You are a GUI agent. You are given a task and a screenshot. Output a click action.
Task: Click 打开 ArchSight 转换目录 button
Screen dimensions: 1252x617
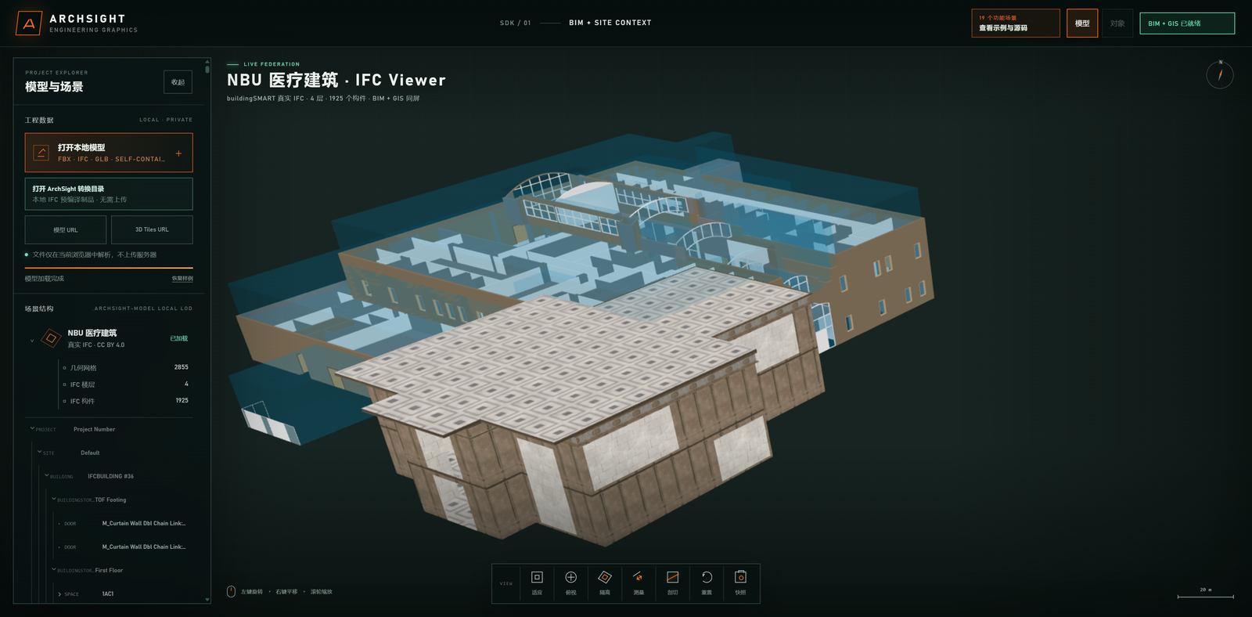click(109, 194)
